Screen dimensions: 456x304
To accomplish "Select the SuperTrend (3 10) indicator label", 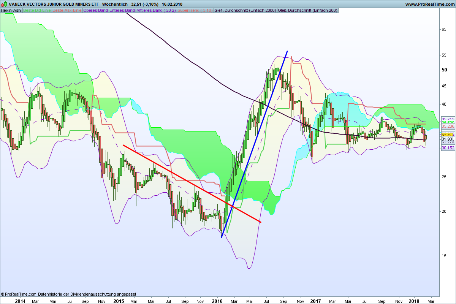I will 195,10.
